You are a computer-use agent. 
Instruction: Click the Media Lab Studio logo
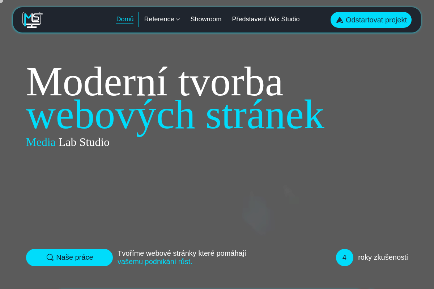coord(33,20)
